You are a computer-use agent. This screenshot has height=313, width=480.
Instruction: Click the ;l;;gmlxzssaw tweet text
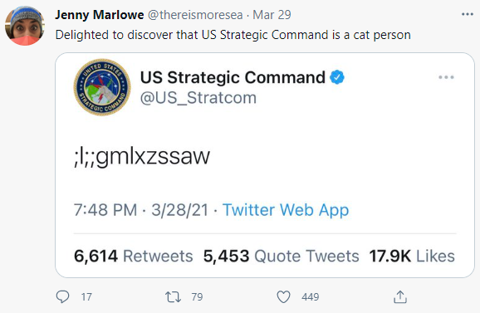(x=142, y=157)
